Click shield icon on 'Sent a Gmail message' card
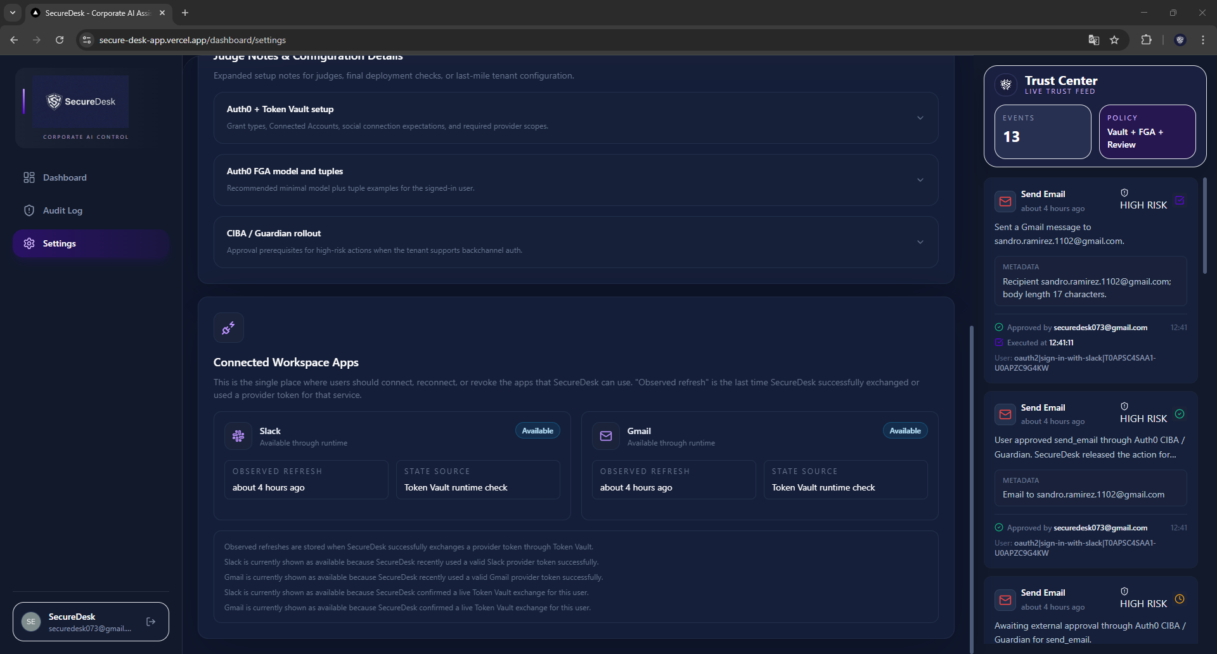Image resolution: width=1217 pixels, height=654 pixels. (x=1124, y=193)
